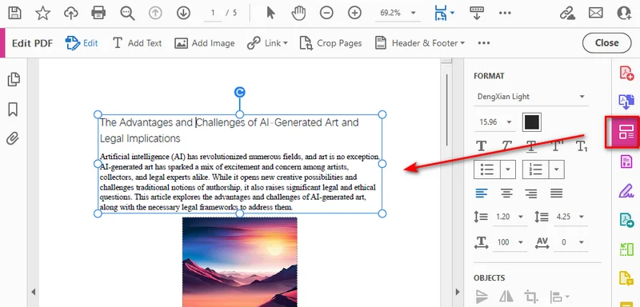Click the page number input field
Screen dimensions: 640x307
(213, 13)
